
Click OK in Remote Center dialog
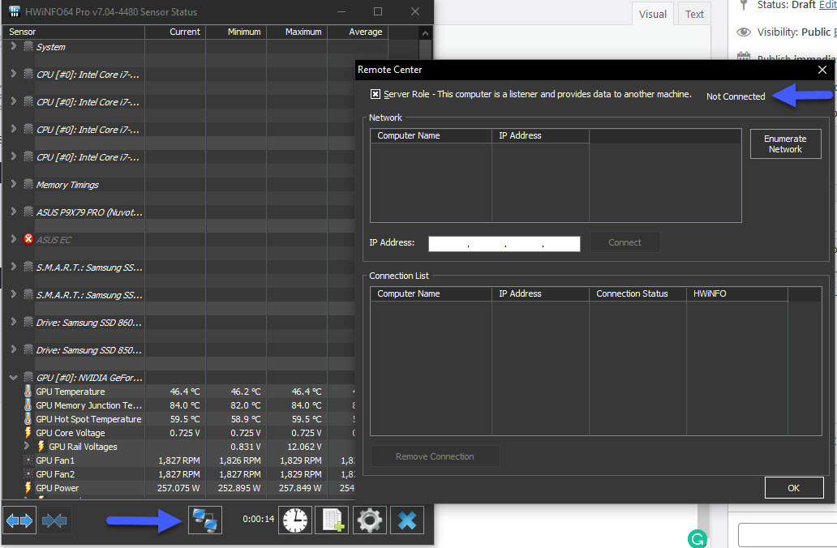coord(794,488)
